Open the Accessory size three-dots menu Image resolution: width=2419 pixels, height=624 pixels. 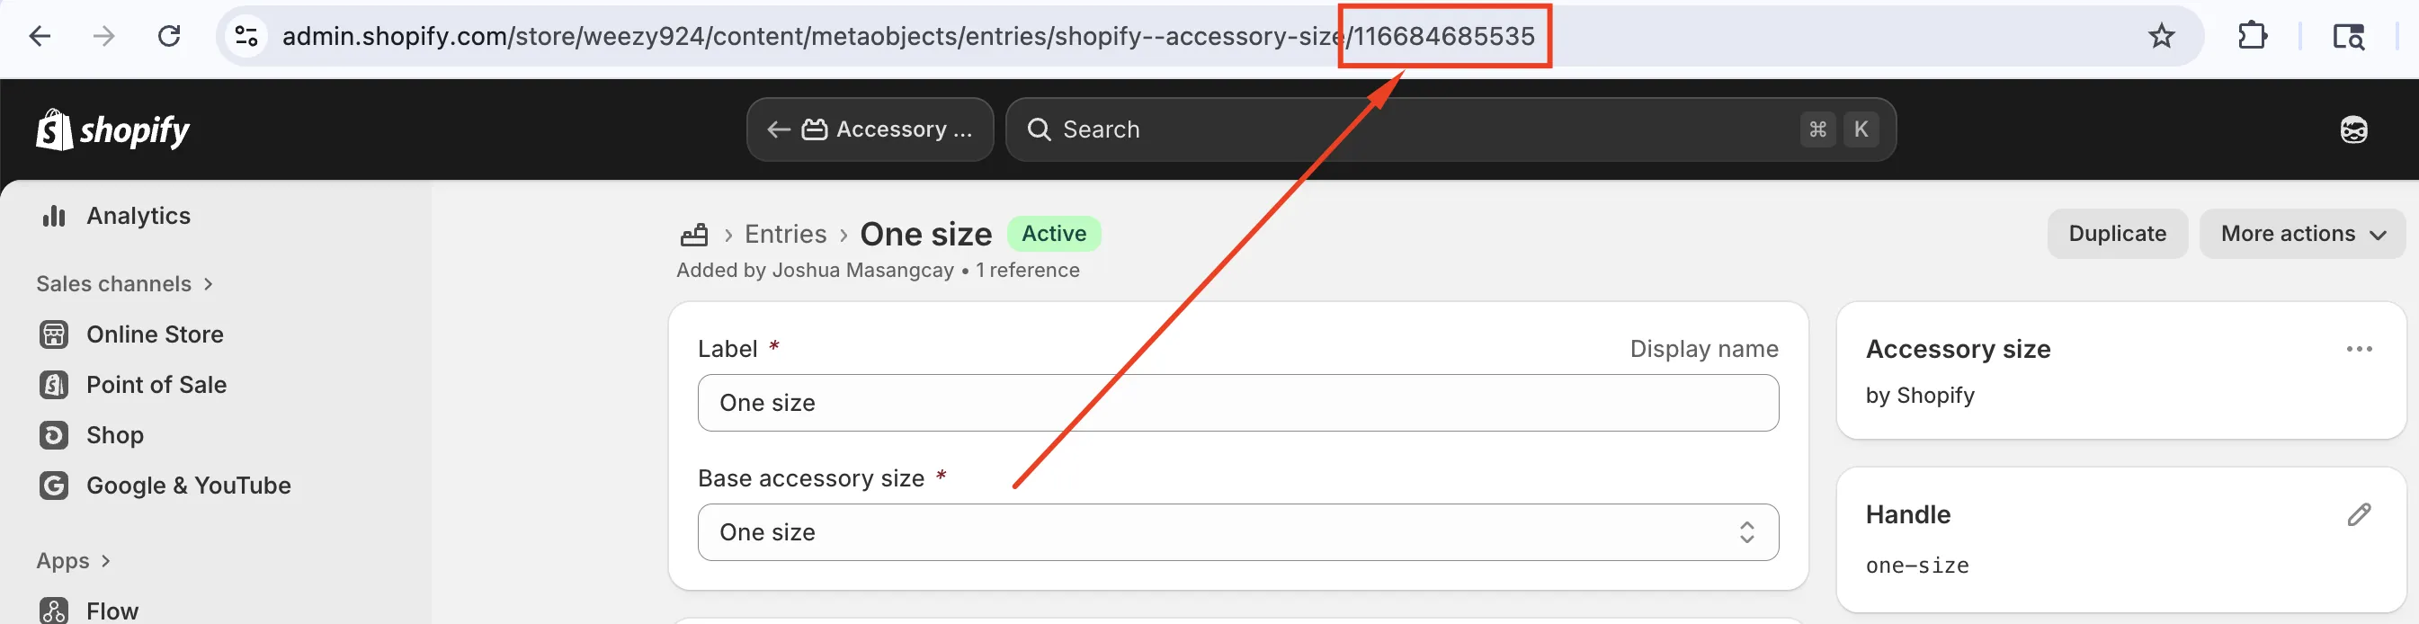(x=2358, y=349)
